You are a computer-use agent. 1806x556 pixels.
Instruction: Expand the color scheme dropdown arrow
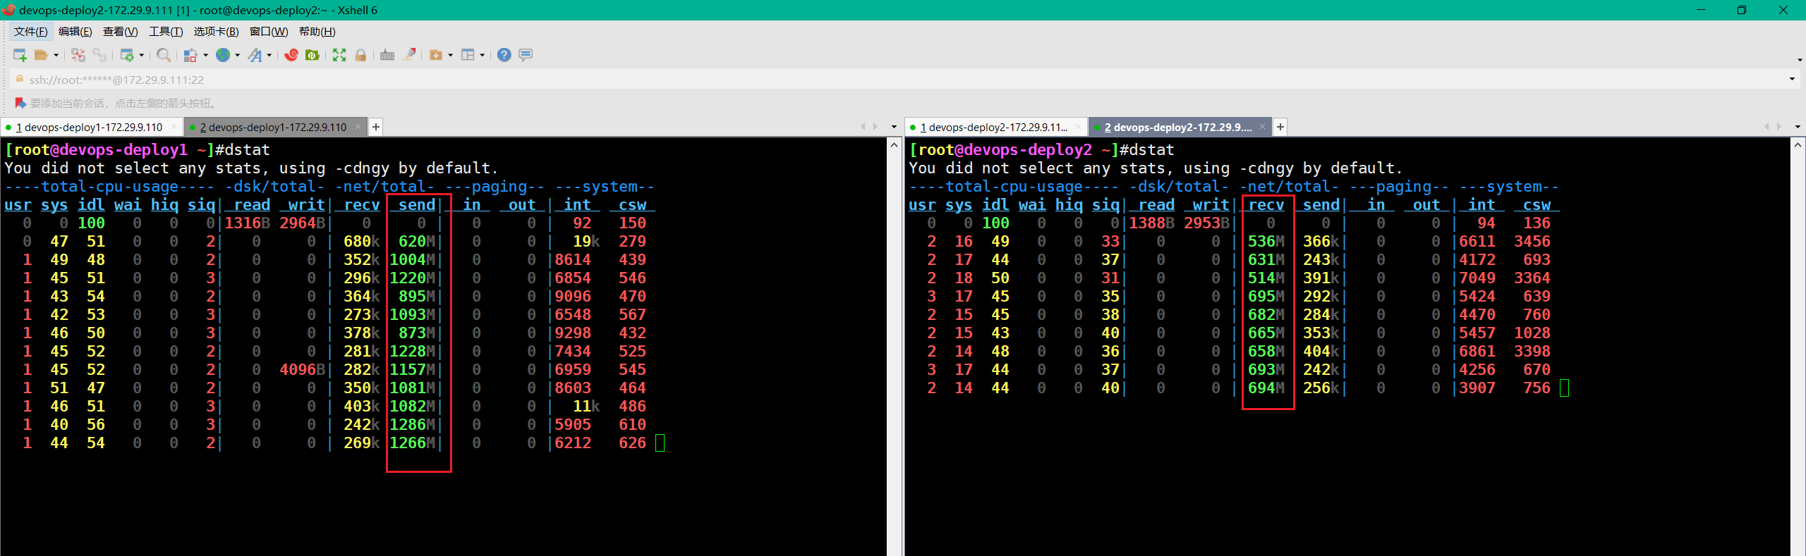click(x=205, y=55)
